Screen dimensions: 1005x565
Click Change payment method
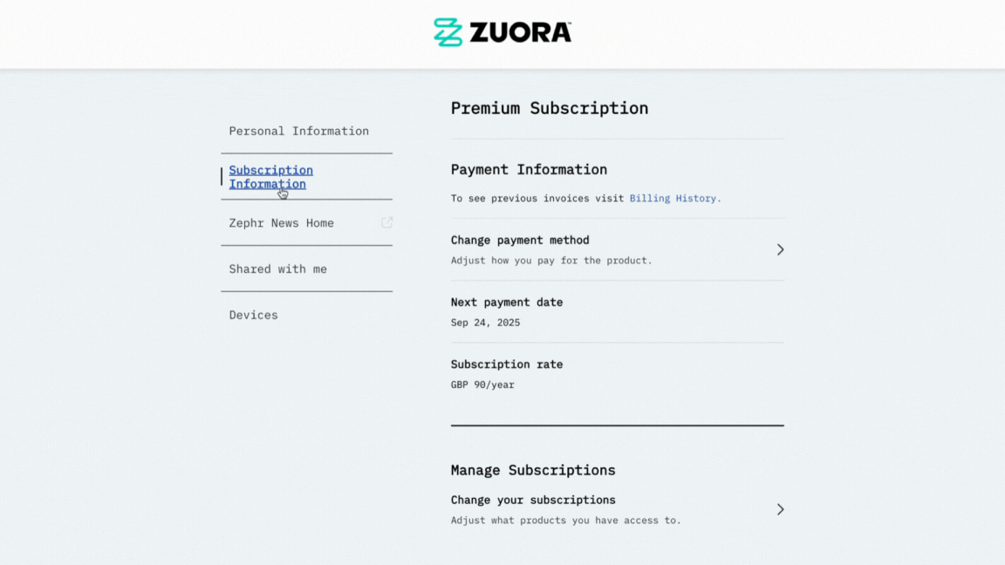(x=519, y=240)
